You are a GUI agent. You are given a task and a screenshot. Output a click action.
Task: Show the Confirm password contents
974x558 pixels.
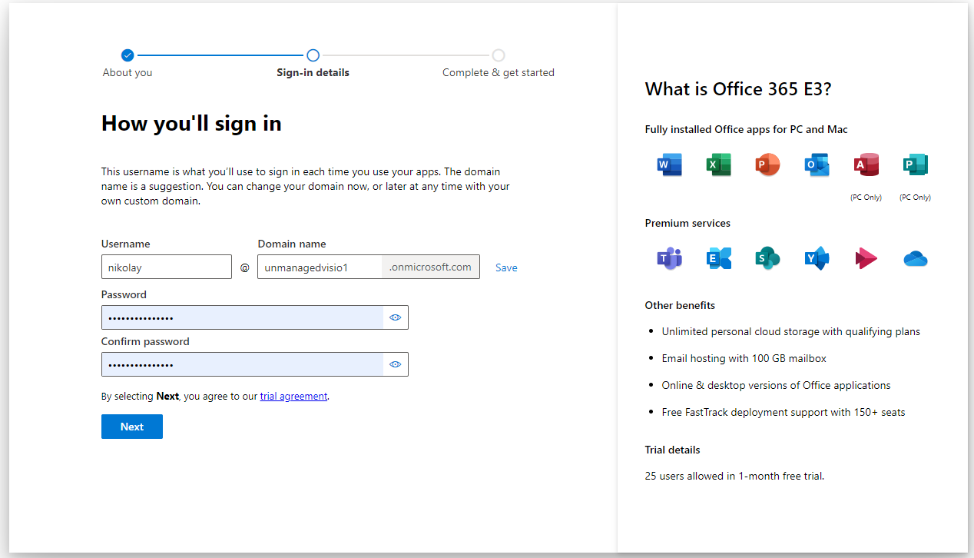coord(396,364)
